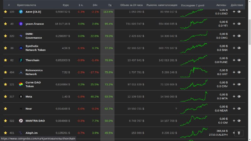Toggle the favorite star for DMM: Governance
Viewport: 251px width, 141px height.
[x=5, y=36]
